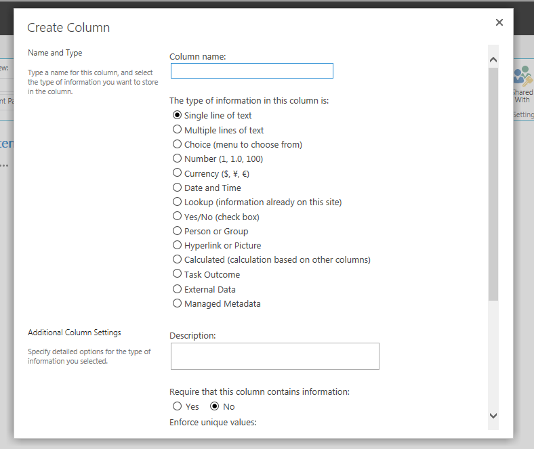The image size is (534, 449).
Task: Select the Single line of text option
Action: pos(178,115)
